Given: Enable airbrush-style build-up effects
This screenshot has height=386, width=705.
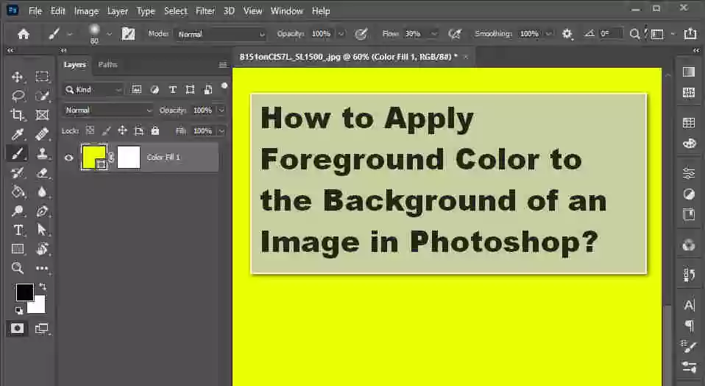Looking at the screenshot, I should 455,34.
